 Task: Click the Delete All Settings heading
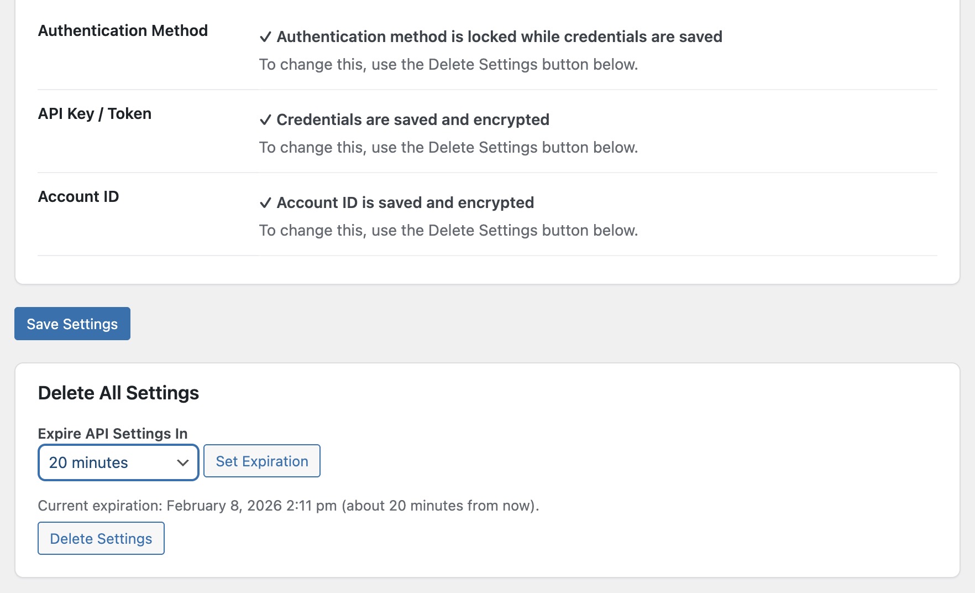click(118, 393)
